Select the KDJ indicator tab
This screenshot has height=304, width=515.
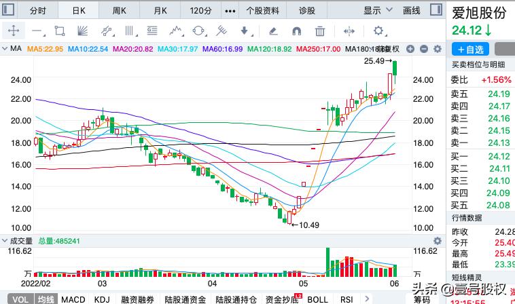click(102, 299)
